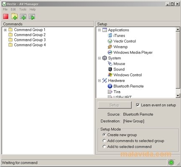Open the File menu
This screenshot has width=181, height=167.
point(5,9)
